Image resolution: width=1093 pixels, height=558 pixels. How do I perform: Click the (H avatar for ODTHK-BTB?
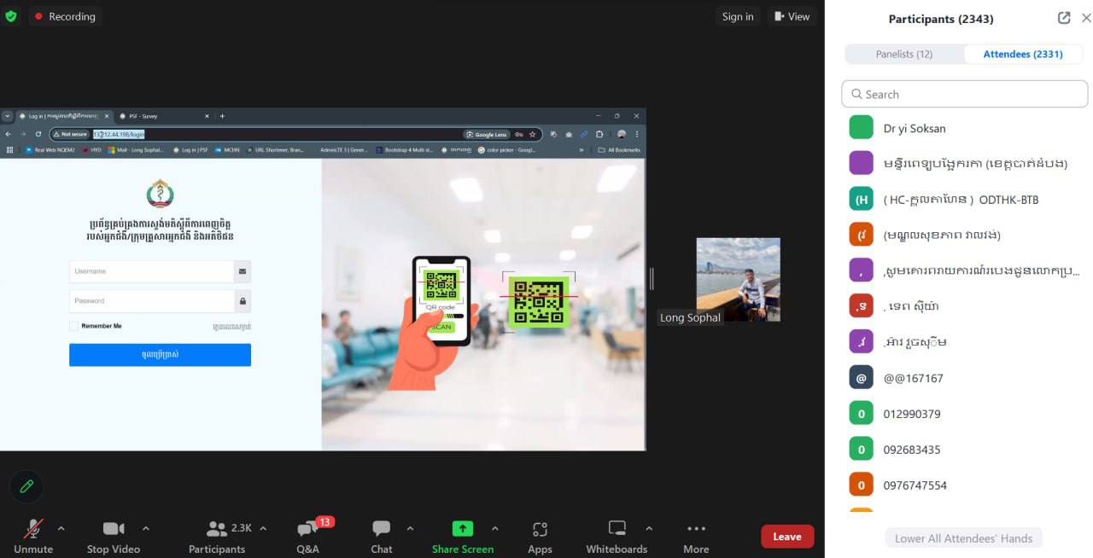pyautogui.click(x=861, y=199)
